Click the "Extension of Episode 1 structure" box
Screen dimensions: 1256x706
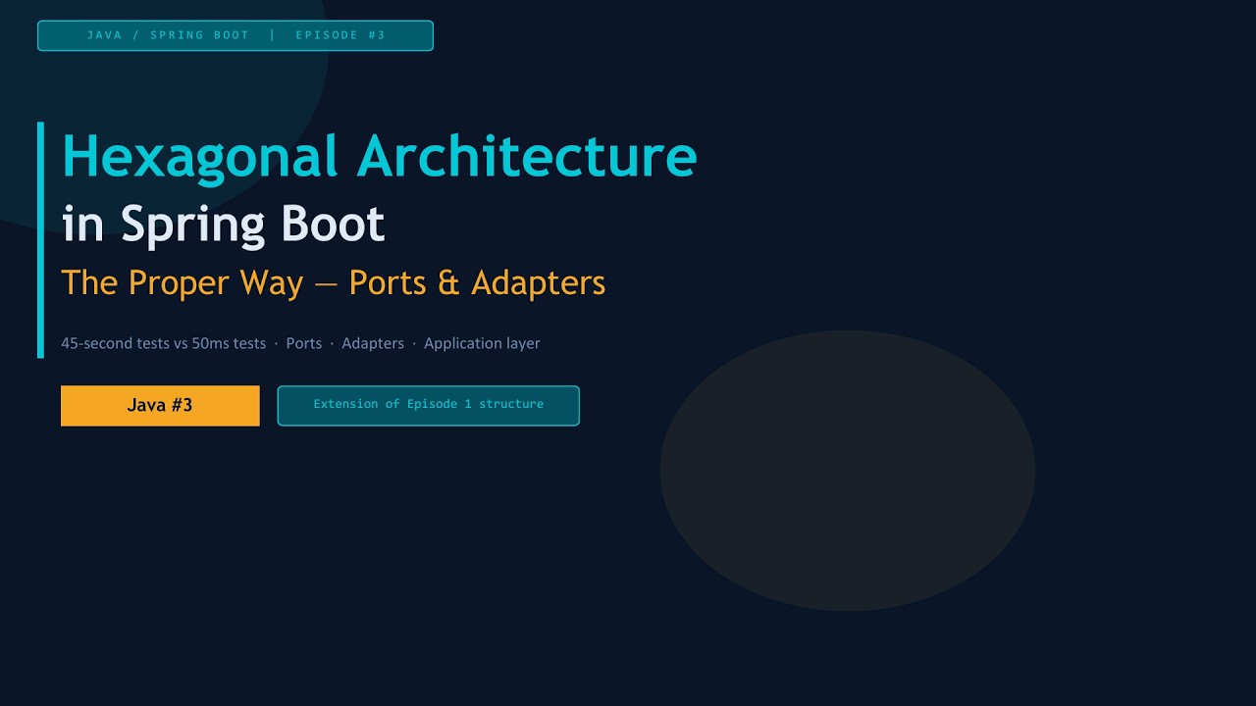click(428, 405)
